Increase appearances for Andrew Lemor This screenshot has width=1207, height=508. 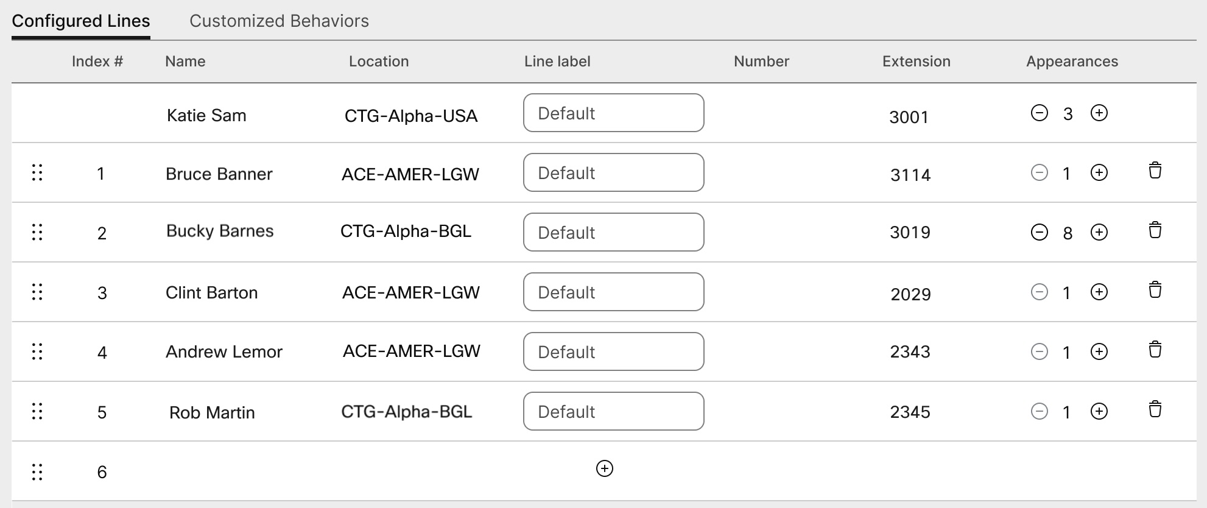(x=1099, y=351)
